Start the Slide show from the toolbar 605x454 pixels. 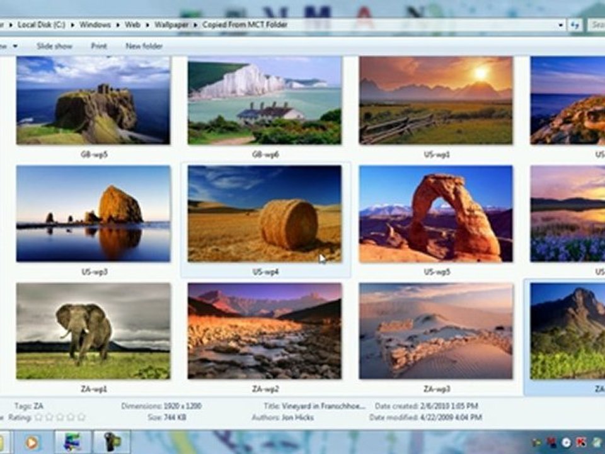54,46
